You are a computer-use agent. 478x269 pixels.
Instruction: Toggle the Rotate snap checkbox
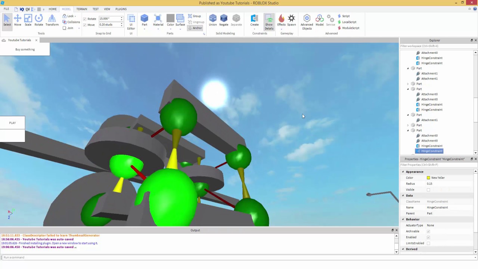coord(85,19)
